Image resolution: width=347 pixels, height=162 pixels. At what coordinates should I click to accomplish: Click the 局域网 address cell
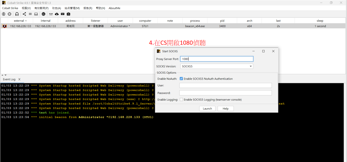tap(71, 26)
